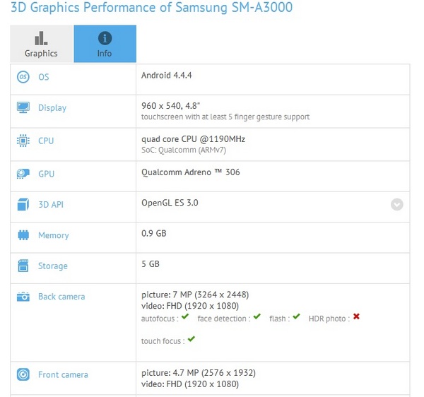Screen dimensions: 424x397
Task: Click the 3D API label
Action: click(52, 205)
